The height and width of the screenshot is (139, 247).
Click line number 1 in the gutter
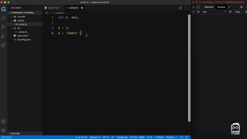(52, 17)
